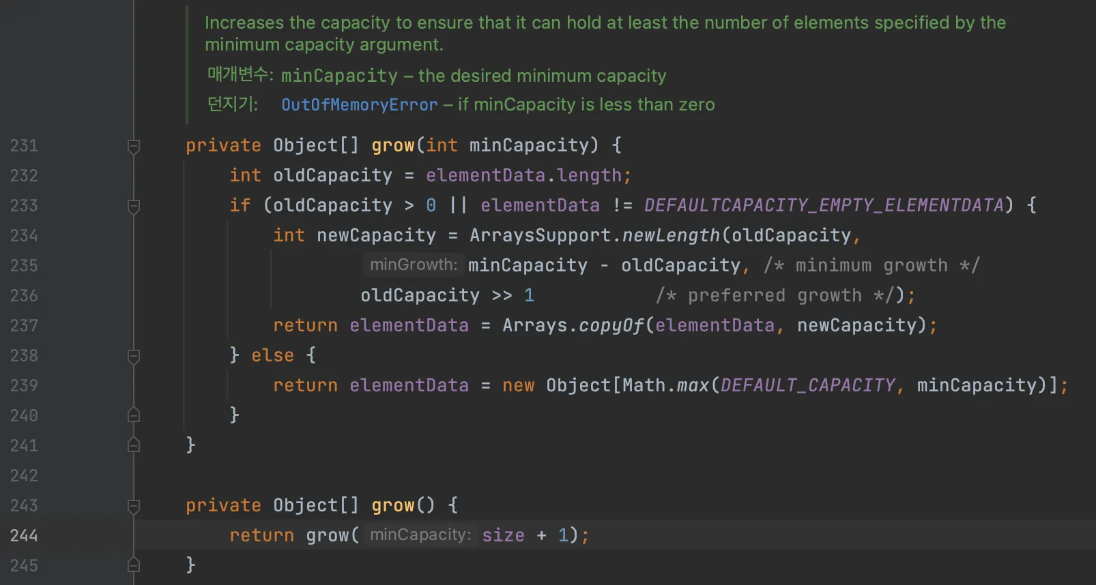The image size is (1096, 585).
Task: Click the copyOf method call on line 237
Action: click(611, 325)
